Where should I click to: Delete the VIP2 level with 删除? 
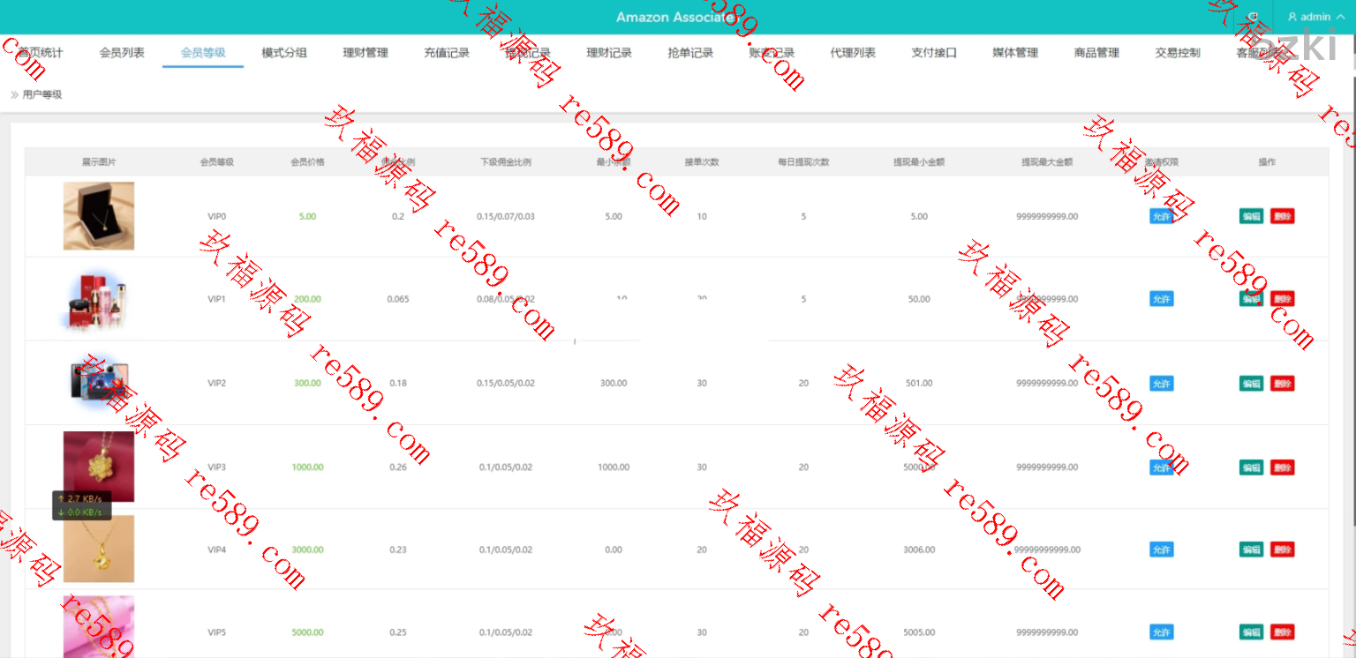[x=1283, y=384]
